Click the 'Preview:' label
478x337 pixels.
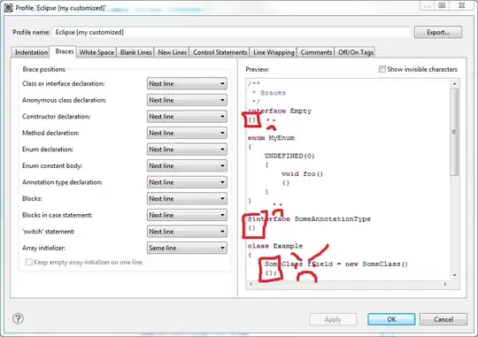click(257, 69)
